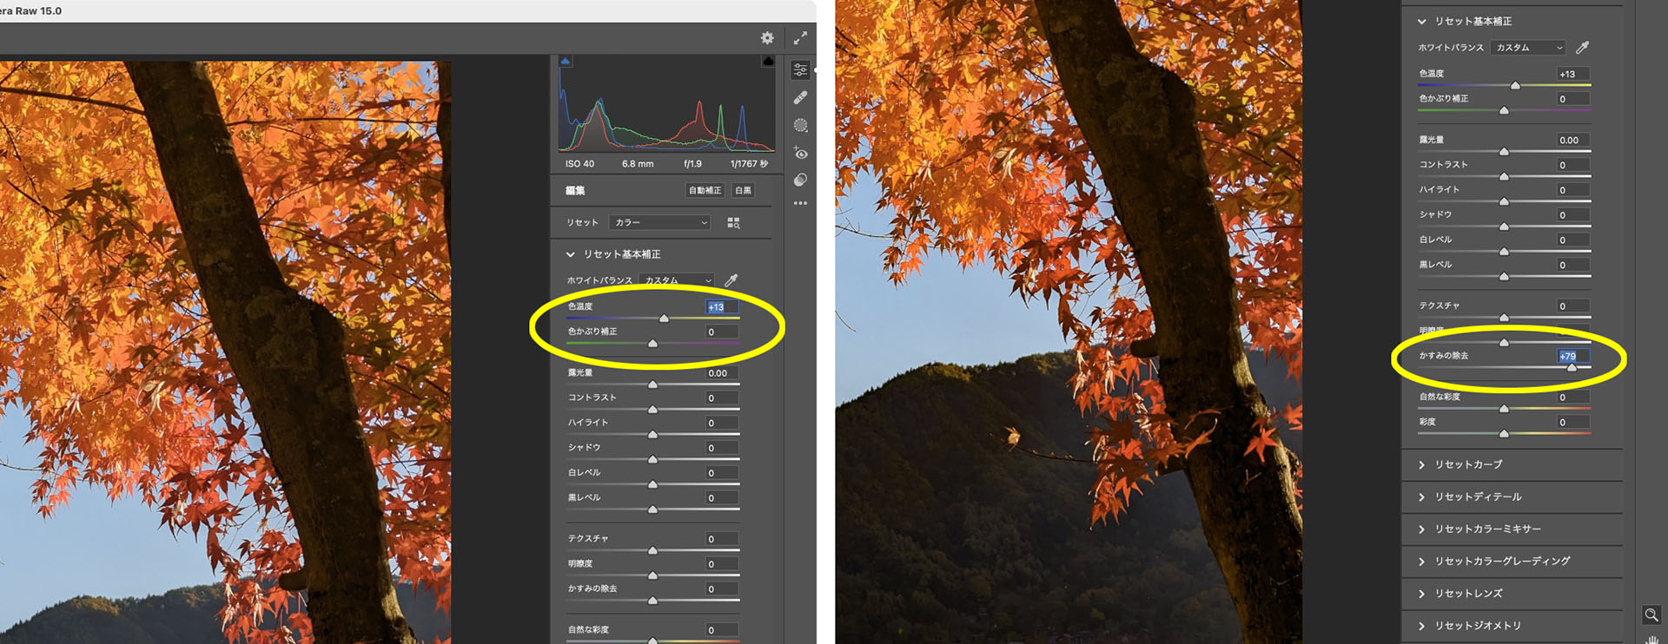Click ハイライト value field in right window
This screenshot has height=644, width=1668.
click(1573, 190)
